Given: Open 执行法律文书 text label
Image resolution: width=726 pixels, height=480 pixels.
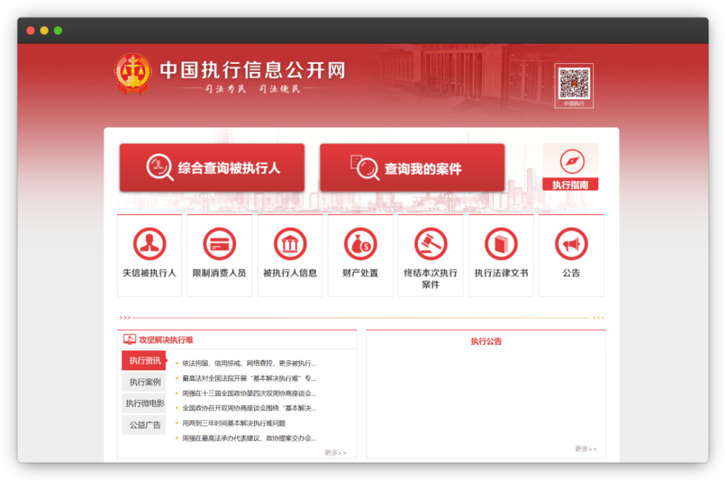Looking at the screenshot, I should (501, 273).
